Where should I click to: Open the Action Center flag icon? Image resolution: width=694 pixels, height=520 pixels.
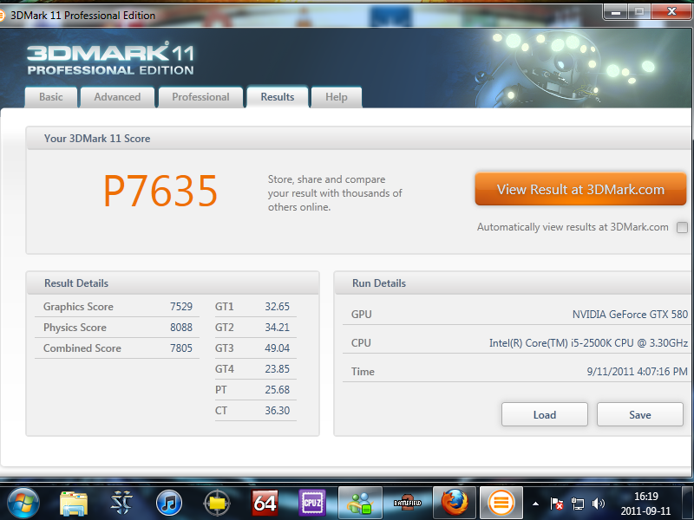click(x=556, y=504)
